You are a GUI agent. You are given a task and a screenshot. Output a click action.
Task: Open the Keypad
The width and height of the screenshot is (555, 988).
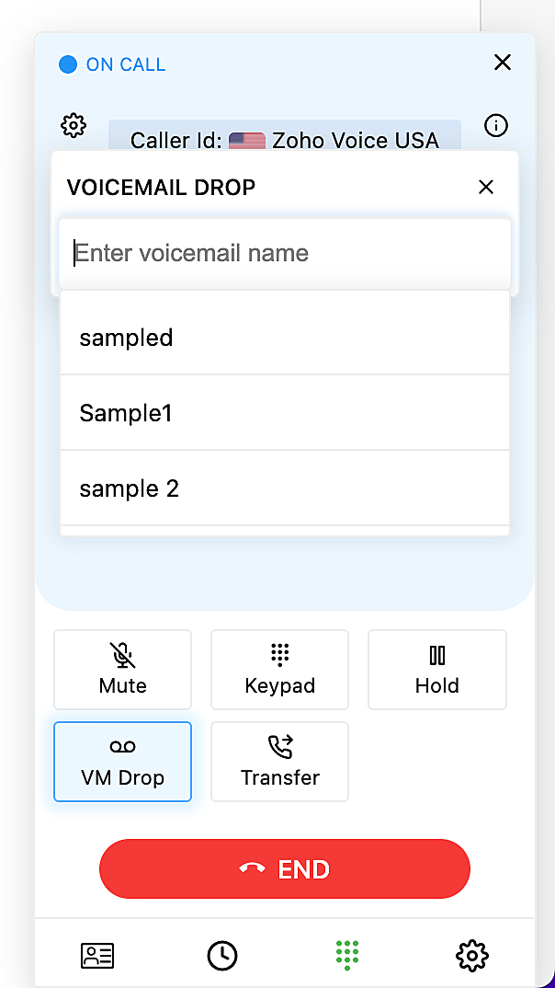[280, 669]
